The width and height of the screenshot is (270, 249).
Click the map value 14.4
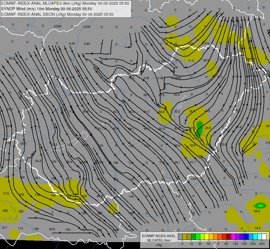click(258, 228)
